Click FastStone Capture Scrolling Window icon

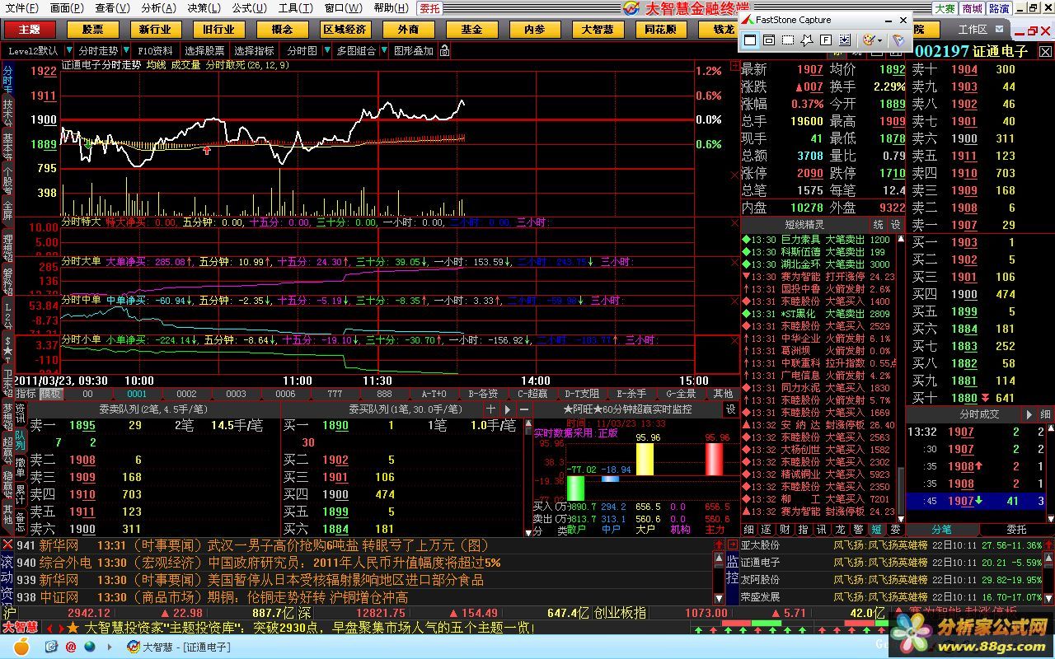pyautogui.click(x=845, y=40)
